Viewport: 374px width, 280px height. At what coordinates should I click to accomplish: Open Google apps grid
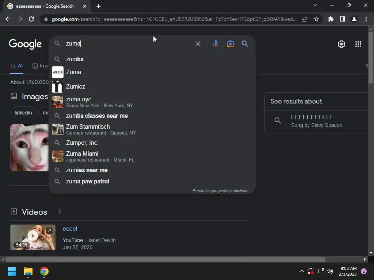[358, 44]
